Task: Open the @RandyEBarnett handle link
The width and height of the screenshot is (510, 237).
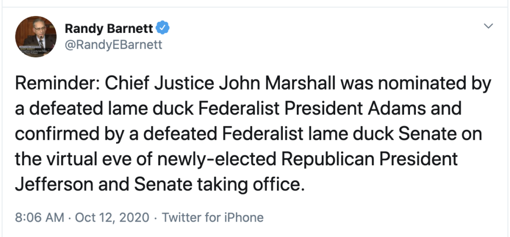Action: [x=114, y=44]
